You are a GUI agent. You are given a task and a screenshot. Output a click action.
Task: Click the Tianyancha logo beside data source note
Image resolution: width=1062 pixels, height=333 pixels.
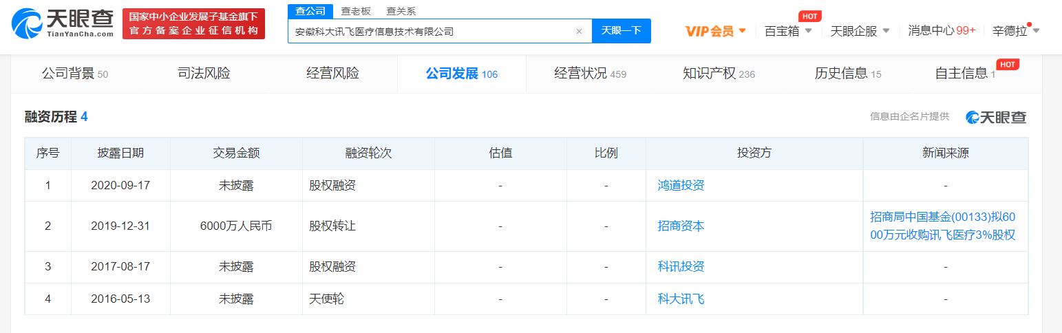pos(996,117)
